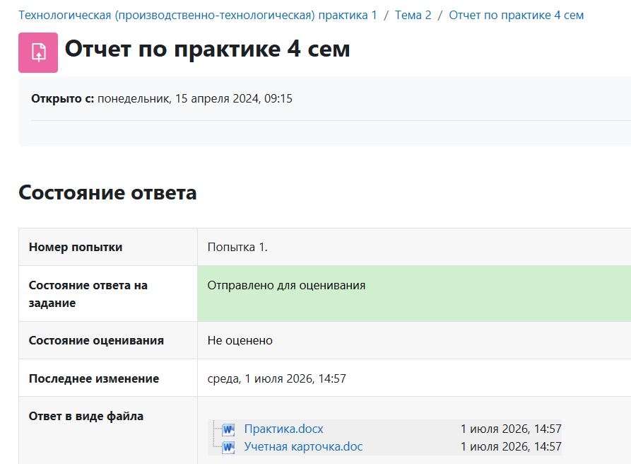Click the timestamp beside Практика.docx
The height and width of the screenshot is (464, 631).
click(511, 429)
